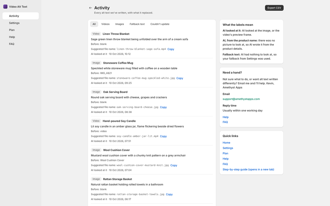Image resolution: width=330 pixels, height=206 pixels.
Task: Click the purple Video Alt Text app icon
Action: [5, 7]
